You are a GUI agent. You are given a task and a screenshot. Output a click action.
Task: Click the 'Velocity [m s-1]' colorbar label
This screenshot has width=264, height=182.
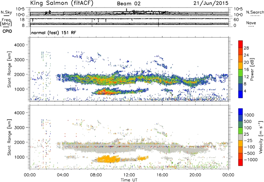pyautogui.click(x=261, y=137)
